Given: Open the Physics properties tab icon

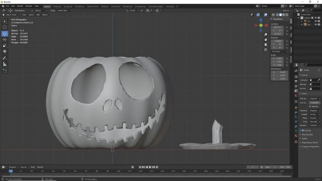Looking at the screenshot, I should (296, 121).
